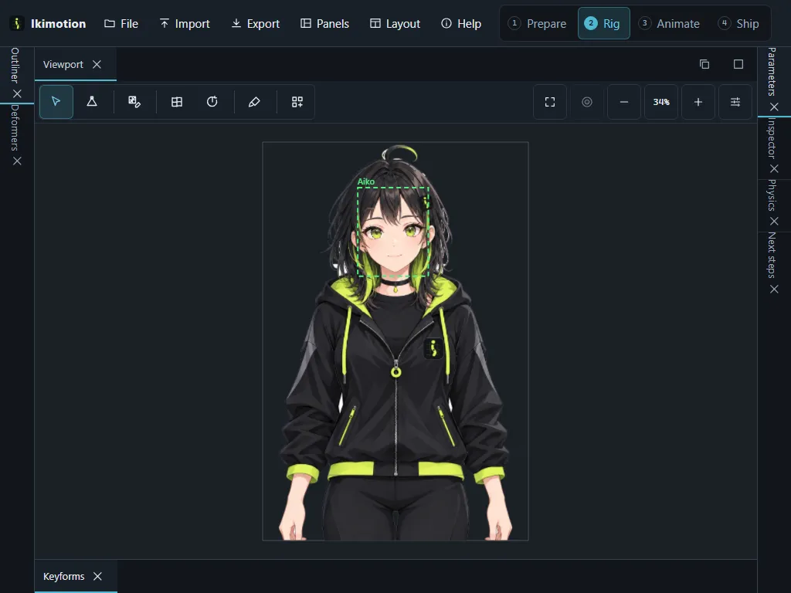Close the Keyforms tab
This screenshot has height=593, width=791.
tap(98, 576)
